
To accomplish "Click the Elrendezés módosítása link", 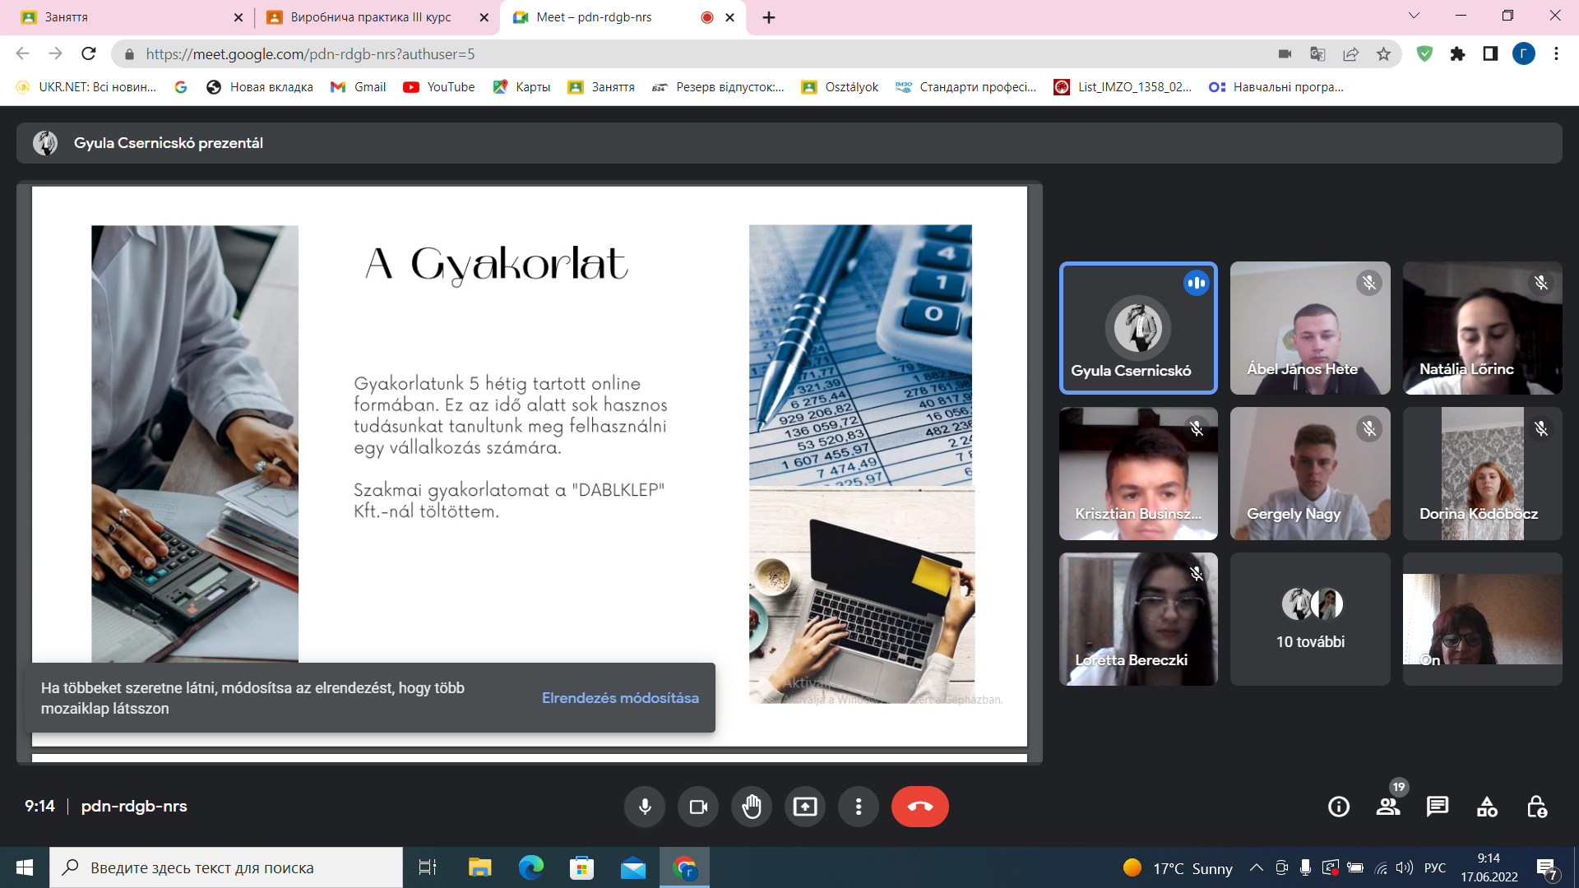I will (620, 697).
